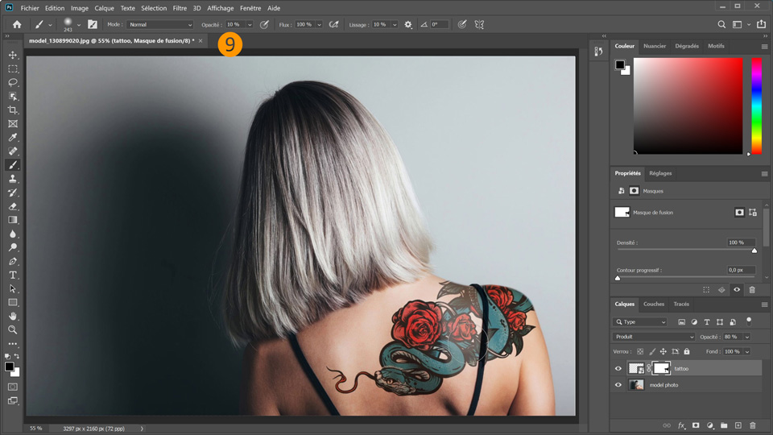This screenshot has width=773, height=435.
Task: Select the Blur tool
Action: (13, 234)
